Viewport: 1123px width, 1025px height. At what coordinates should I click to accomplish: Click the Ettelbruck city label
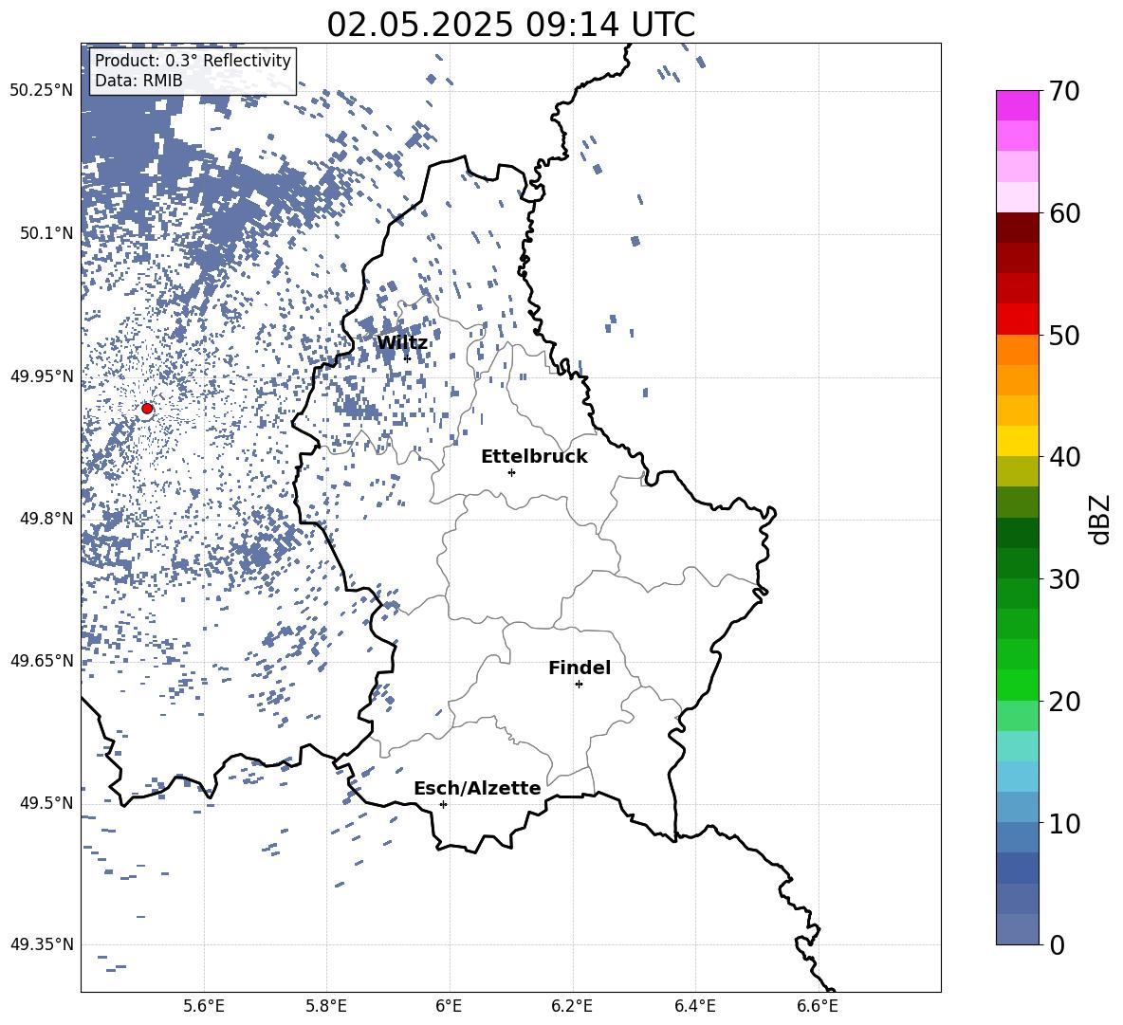(x=534, y=457)
